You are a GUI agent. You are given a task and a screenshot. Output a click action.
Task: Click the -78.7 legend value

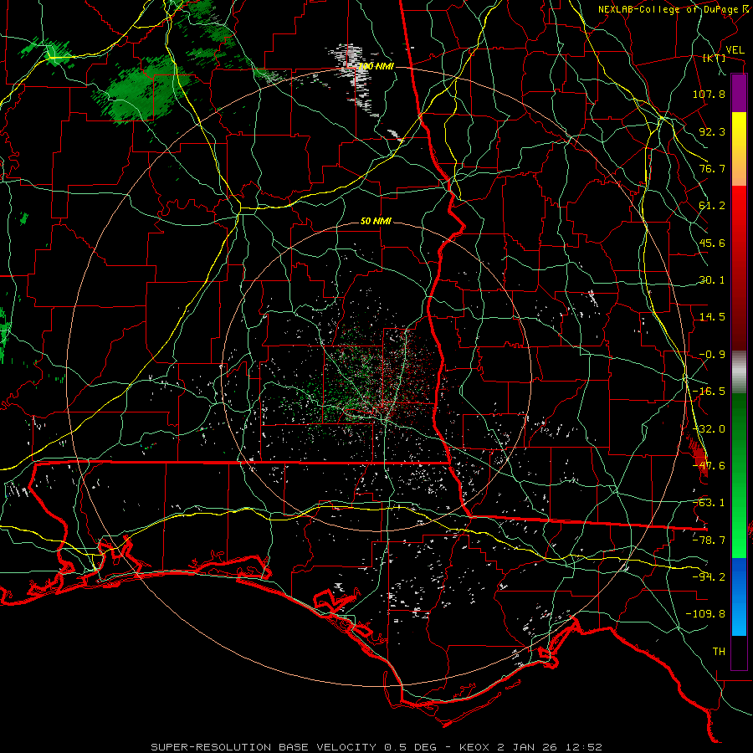point(709,540)
